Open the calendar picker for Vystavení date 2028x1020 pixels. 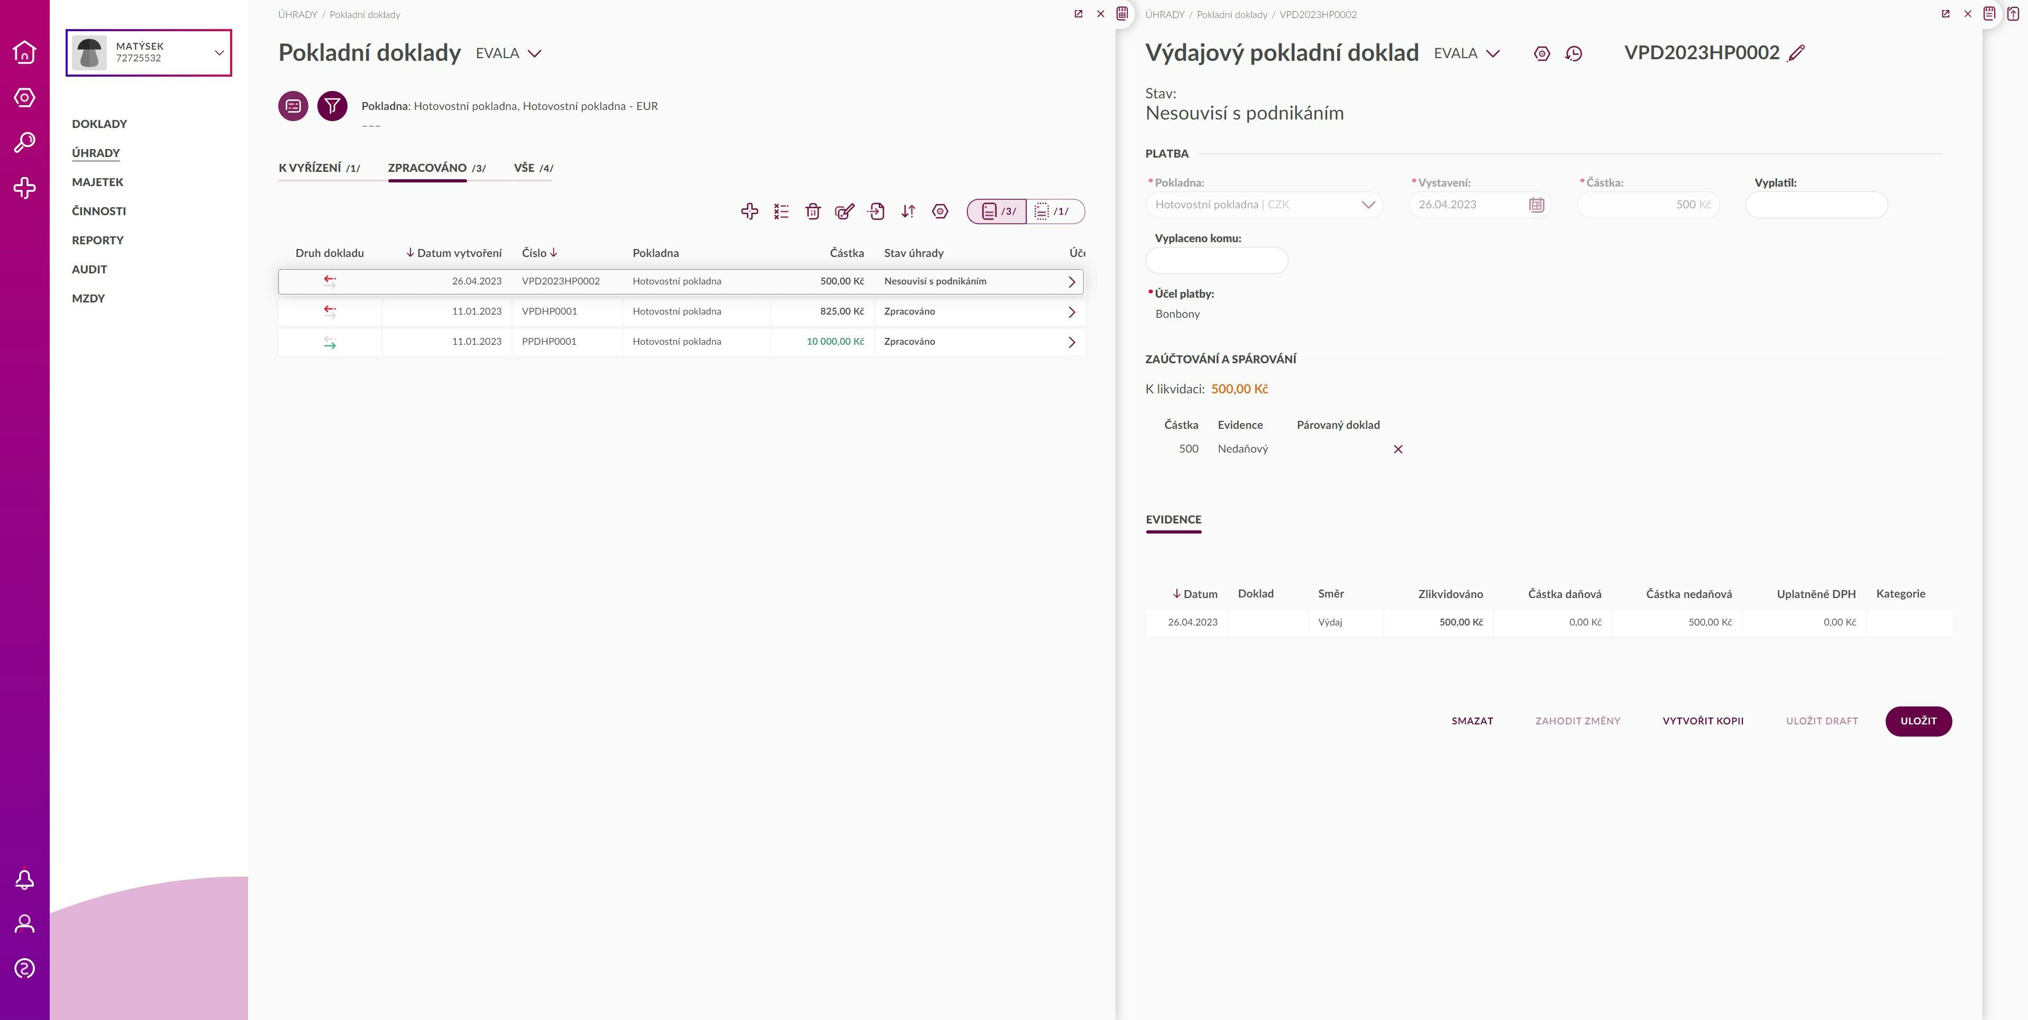click(x=1536, y=205)
